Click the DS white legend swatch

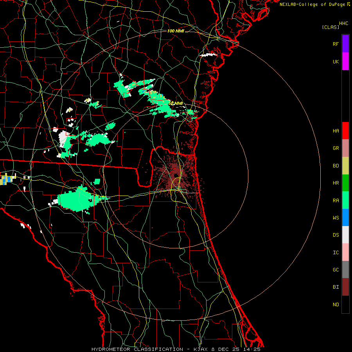pos(345,235)
